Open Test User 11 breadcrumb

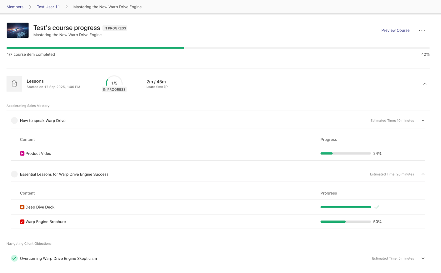tap(48, 7)
